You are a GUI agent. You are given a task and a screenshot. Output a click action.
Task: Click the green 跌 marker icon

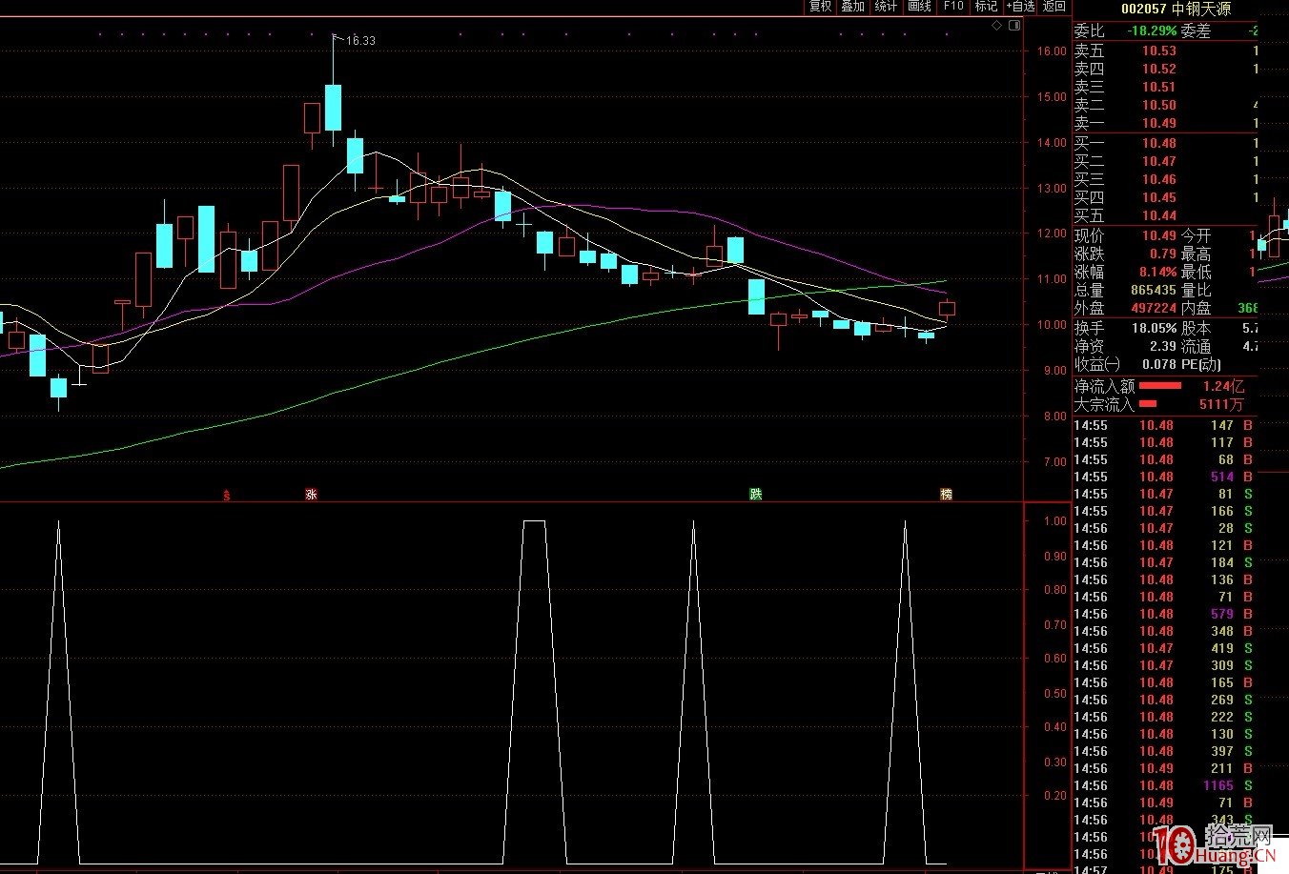[x=755, y=494]
